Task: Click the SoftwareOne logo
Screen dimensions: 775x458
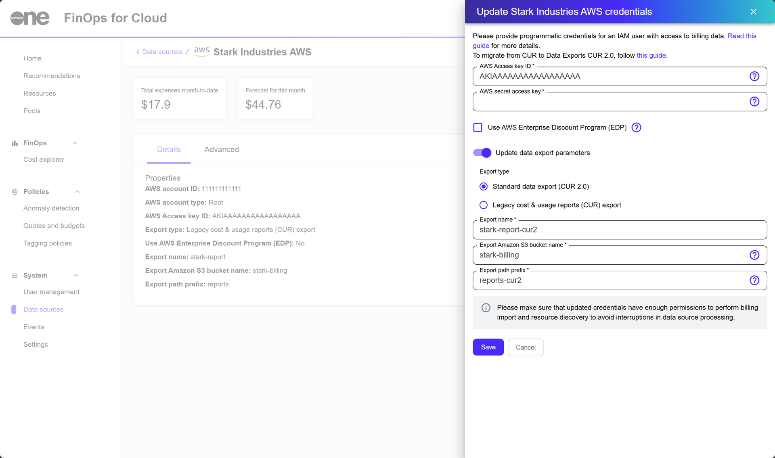Action: click(30, 18)
